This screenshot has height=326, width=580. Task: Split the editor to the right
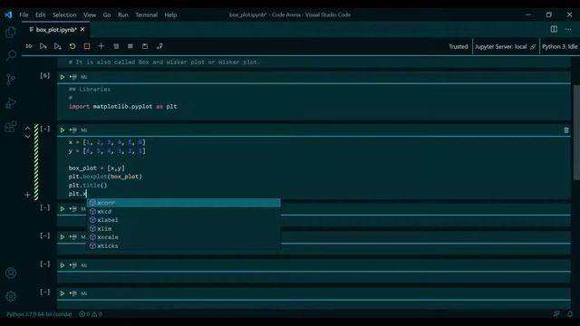[554, 29]
